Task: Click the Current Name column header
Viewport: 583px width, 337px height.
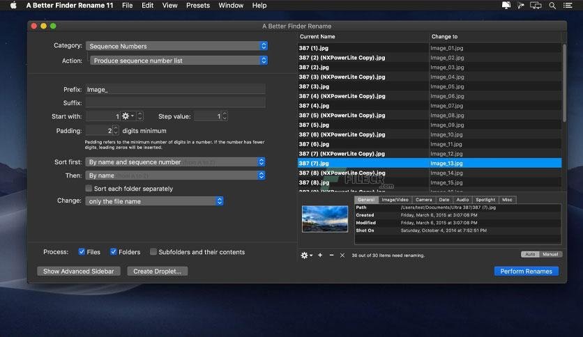Action: click(x=363, y=36)
